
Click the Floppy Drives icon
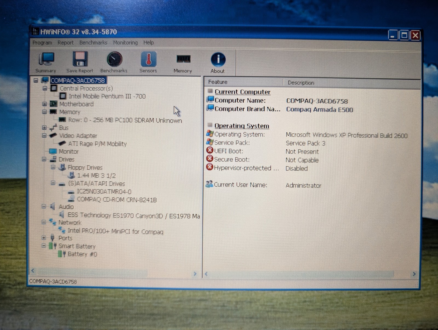pos(62,167)
